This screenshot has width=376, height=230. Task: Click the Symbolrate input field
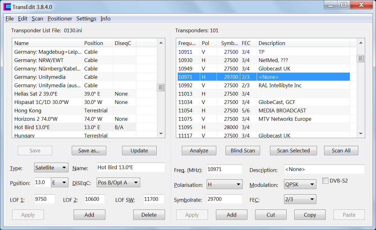click(x=224, y=199)
